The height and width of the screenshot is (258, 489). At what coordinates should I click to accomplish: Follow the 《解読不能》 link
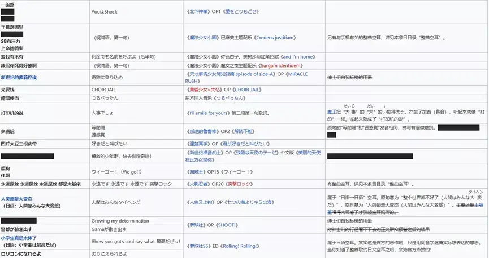coord(243,131)
